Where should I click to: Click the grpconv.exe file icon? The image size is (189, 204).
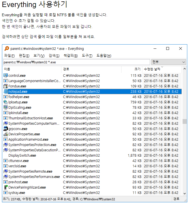(x=6, y=129)
